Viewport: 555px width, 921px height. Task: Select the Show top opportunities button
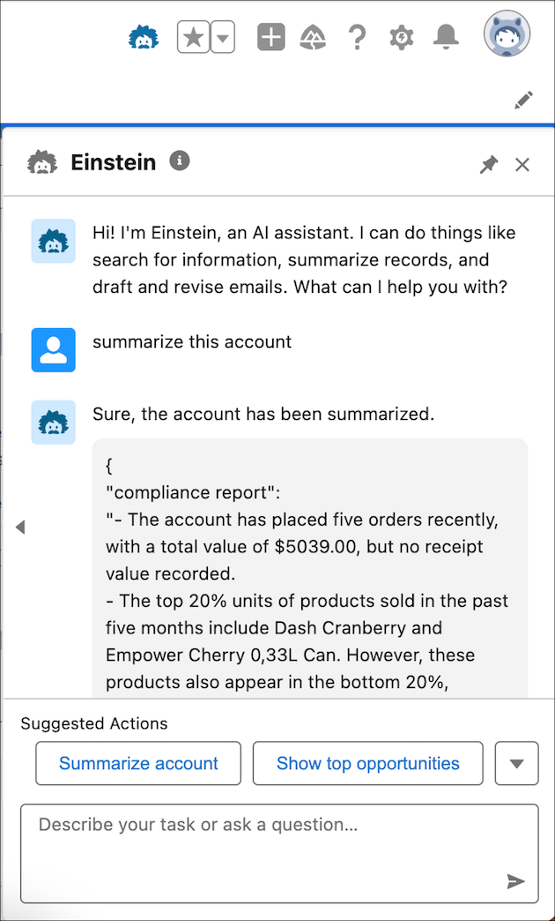367,763
